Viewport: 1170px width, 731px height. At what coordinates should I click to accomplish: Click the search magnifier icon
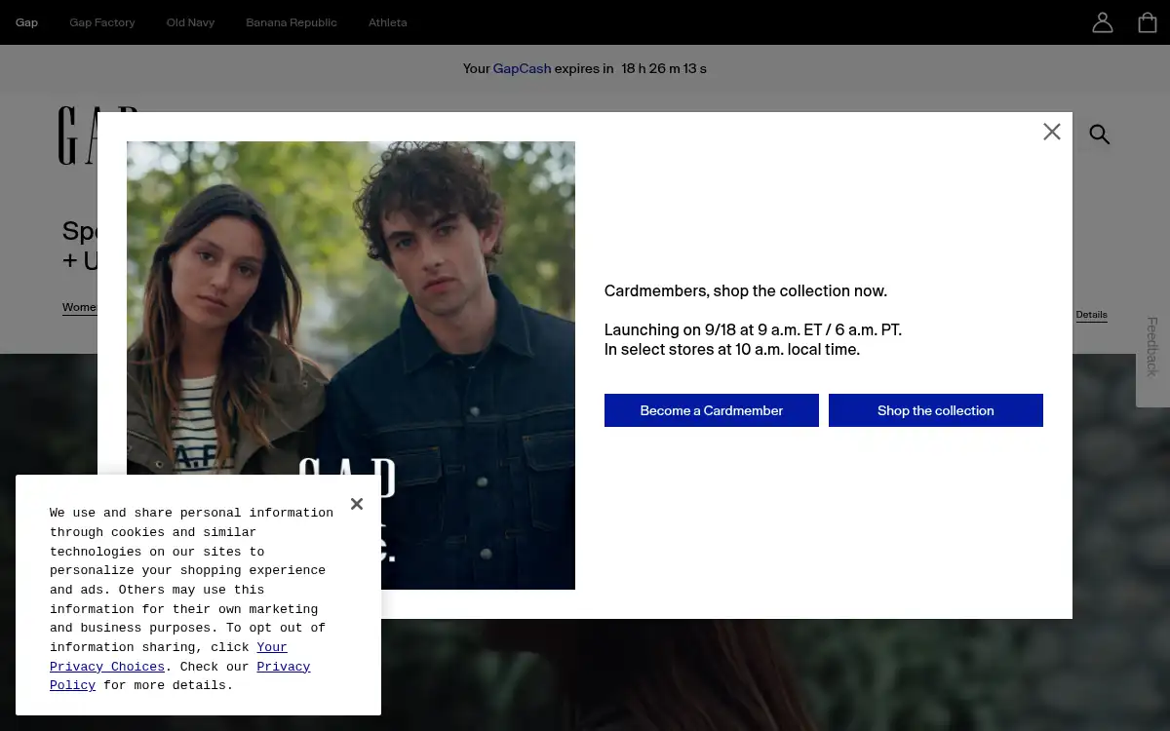[x=1100, y=135]
